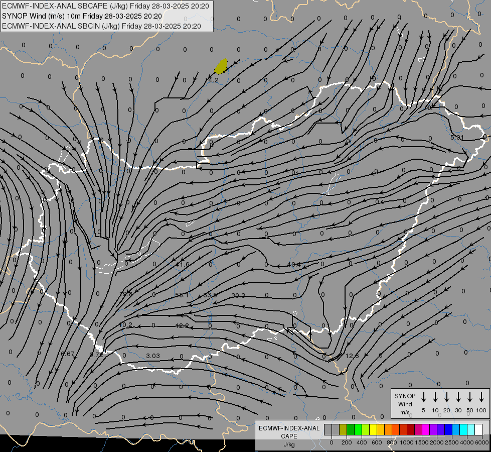Click the 58.1 CAPE value
This screenshot has height=452, width=491.
click(182, 295)
